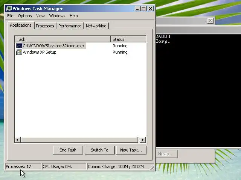Click Running status of the cmd.exe task
This screenshot has height=180, width=241.
(x=120, y=46)
